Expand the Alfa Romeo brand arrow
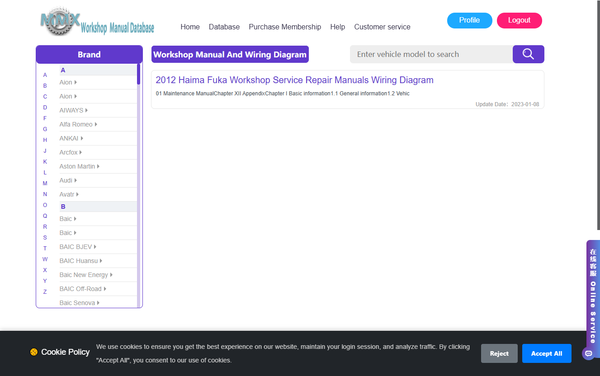600x376 pixels. tap(96, 124)
